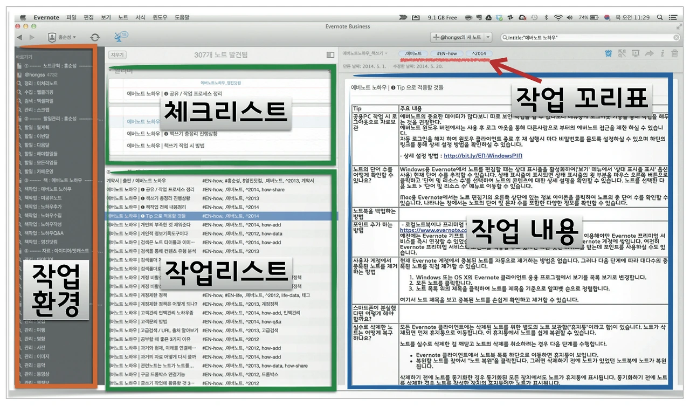Select the 할일 : 카페운영 shortcut
690x406 pixels.
[x=39, y=171]
